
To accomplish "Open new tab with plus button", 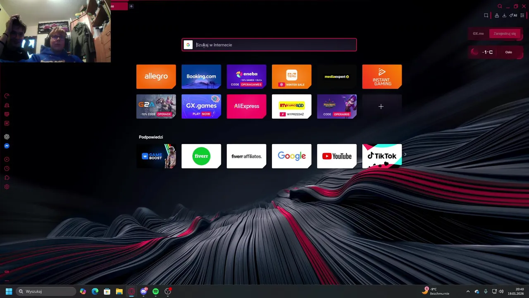I will (x=131, y=6).
